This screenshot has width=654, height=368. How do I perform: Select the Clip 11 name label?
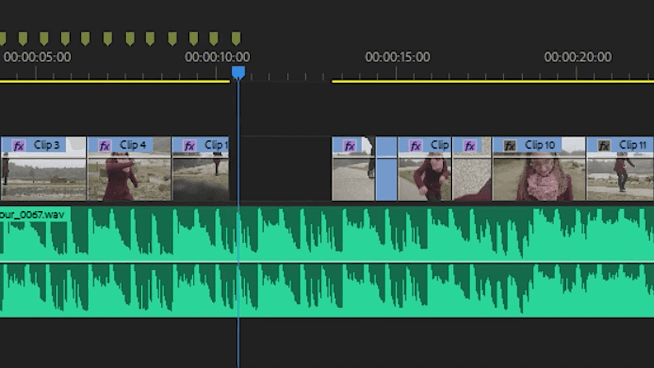pos(632,145)
